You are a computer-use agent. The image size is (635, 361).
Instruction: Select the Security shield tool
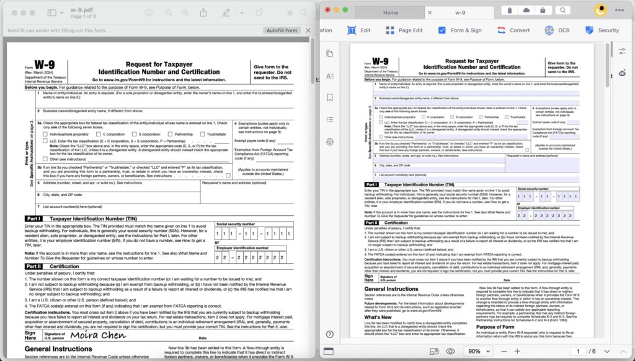(602, 30)
